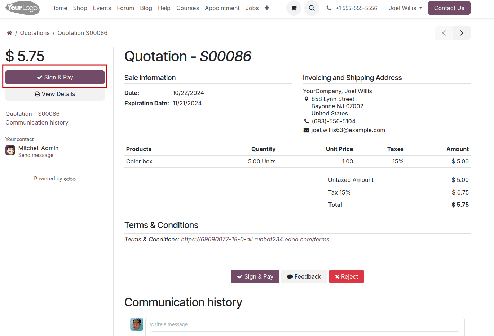Image resolution: width=494 pixels, height=336 pixels.
Task: Click the Quotations breadcrumb link
Action: (35, 33)
